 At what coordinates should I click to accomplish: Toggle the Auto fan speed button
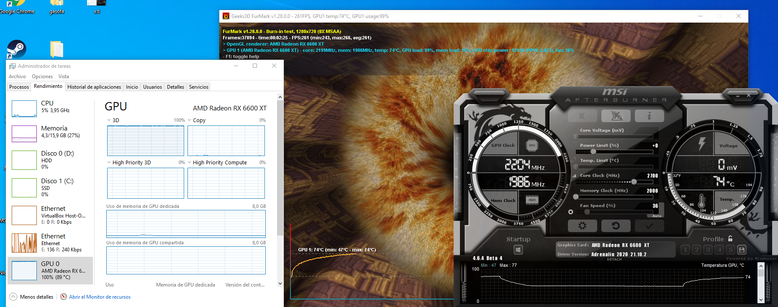(657, 216)
